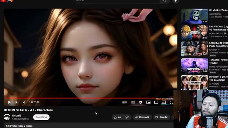Viewport: 228px width, 128px height.
Task: Enter fullscreen mode
Action: click(171, 102)
